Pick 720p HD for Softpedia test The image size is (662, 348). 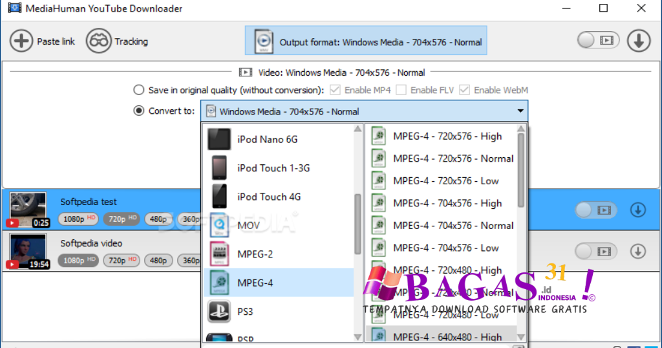click(122, 219)
